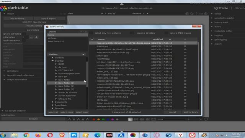Click add to library in dialog
The height and width of the screenshot is (138, 245).
pyautogui.click(x=191, y=112)
